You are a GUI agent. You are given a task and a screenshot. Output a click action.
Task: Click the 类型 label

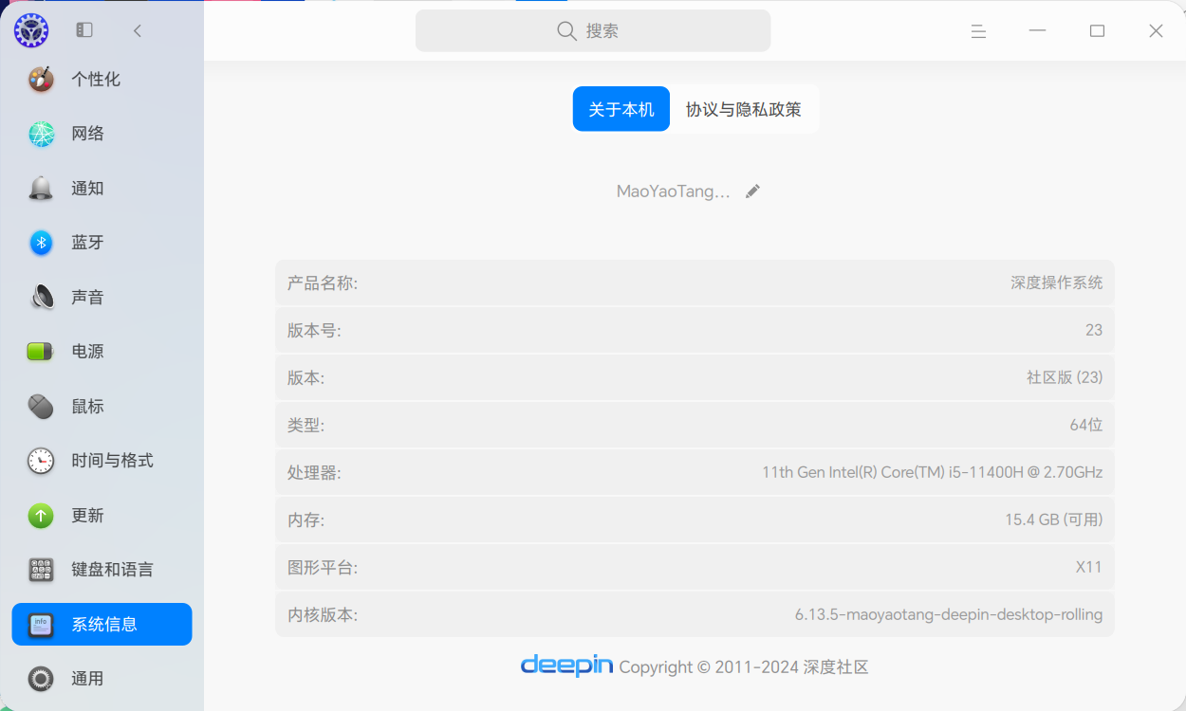(x=306, y=426)
